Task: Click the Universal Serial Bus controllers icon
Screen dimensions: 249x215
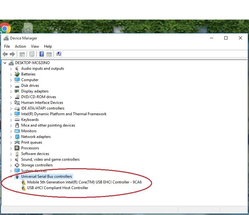Action: [x=17, y=177]
